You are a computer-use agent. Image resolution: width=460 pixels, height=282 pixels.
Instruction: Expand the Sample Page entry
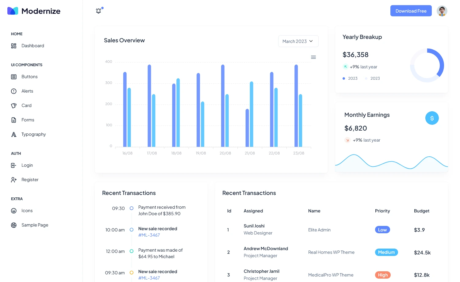35,225
